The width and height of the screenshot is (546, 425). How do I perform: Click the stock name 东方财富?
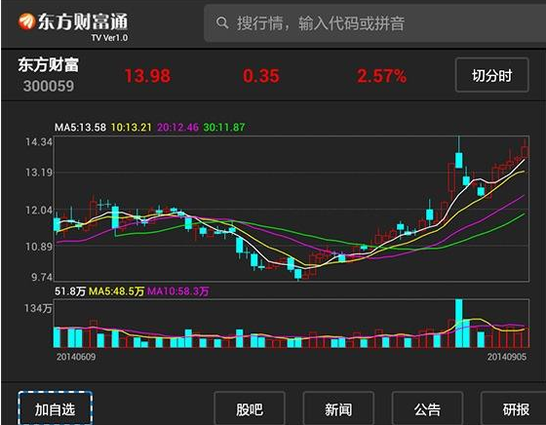click(49, 65)
